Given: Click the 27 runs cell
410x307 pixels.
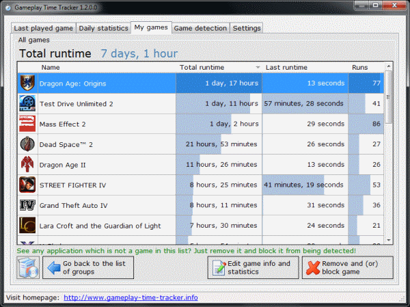Looking at the screenshot, I should (x=366, y=144).
